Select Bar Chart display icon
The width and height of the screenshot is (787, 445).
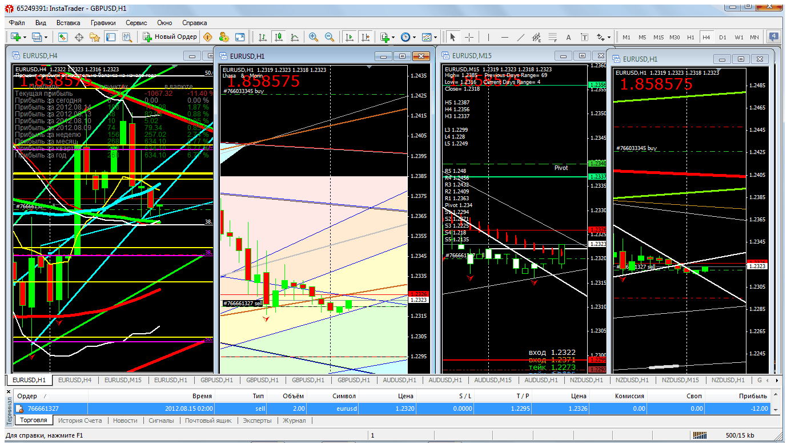pos(263,37)
